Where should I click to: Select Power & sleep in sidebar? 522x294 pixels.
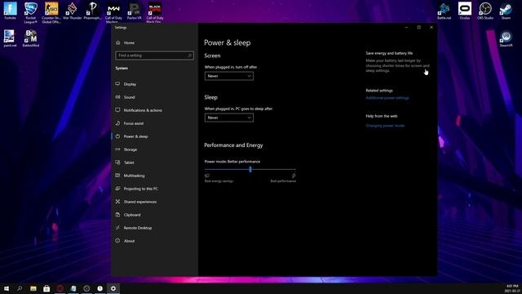[x=135, y=136]
